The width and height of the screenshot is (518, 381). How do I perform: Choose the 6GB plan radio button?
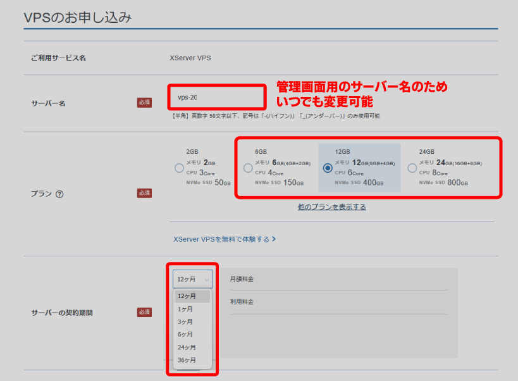[x=248, y=168]
